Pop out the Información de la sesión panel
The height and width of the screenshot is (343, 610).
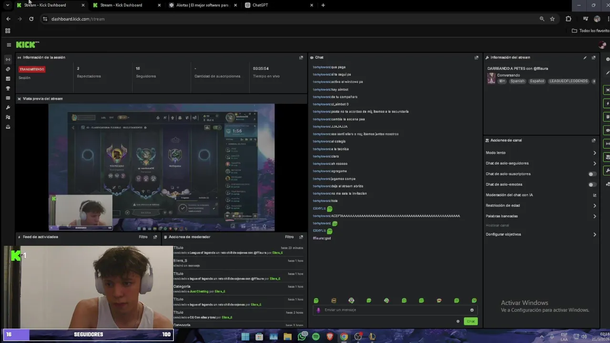coord(301,57)
